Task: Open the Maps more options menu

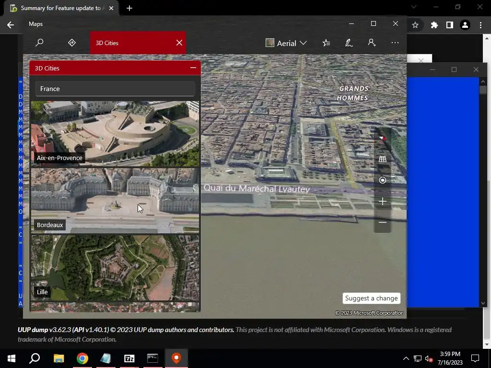Action: coord(395,43)
